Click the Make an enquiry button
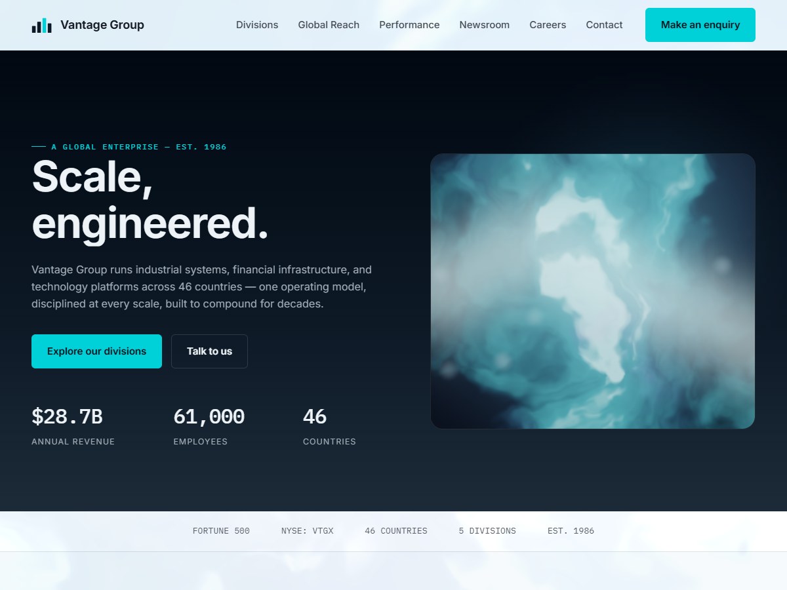 tap(700, 25)
